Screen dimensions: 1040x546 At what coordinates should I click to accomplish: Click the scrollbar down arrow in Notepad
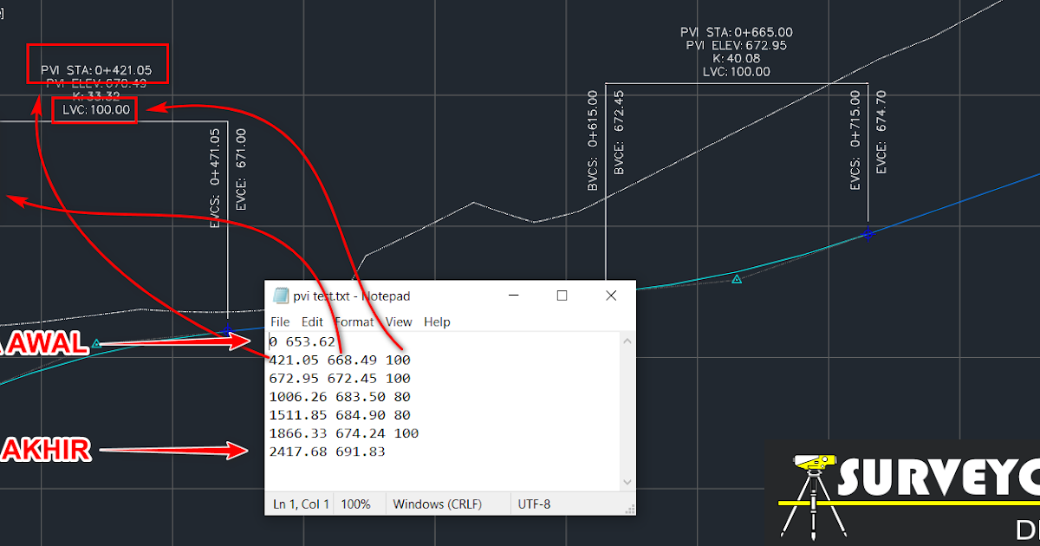point(627,482)
